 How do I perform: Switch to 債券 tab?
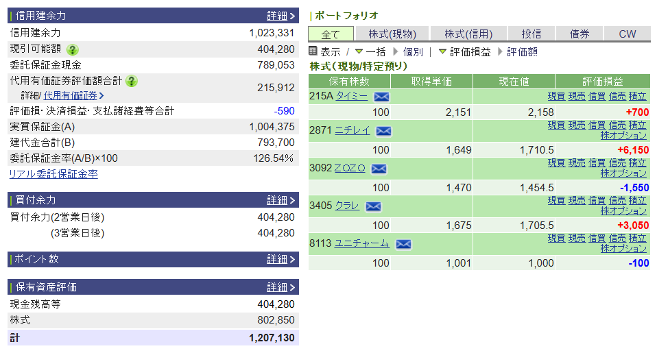(x=580, y=34)
